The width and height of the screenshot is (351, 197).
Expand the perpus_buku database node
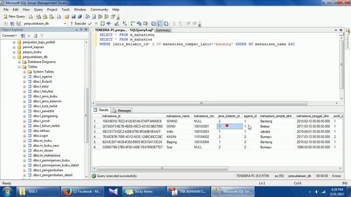click(x=14, y=52)
